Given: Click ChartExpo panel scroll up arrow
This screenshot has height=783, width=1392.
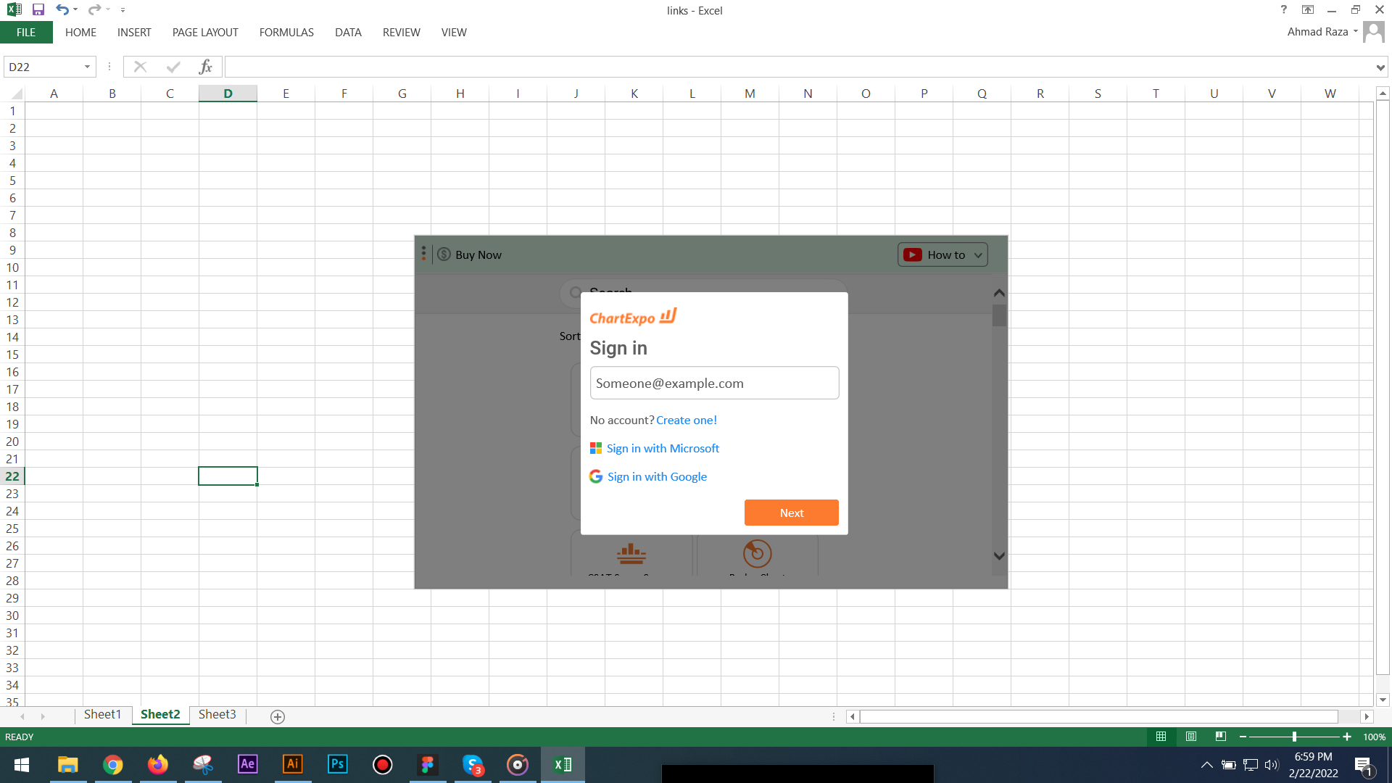Looking at the screenshot, I should pos(999,293).
